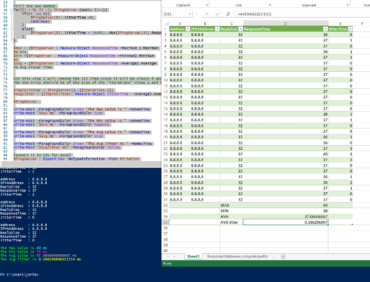Switch to the Sheet1 tab
This screenshot has width=370, height=282.
[193, 256]
